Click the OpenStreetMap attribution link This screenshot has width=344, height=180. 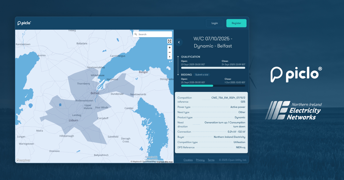pyautogui.click(x=149, y=162)
